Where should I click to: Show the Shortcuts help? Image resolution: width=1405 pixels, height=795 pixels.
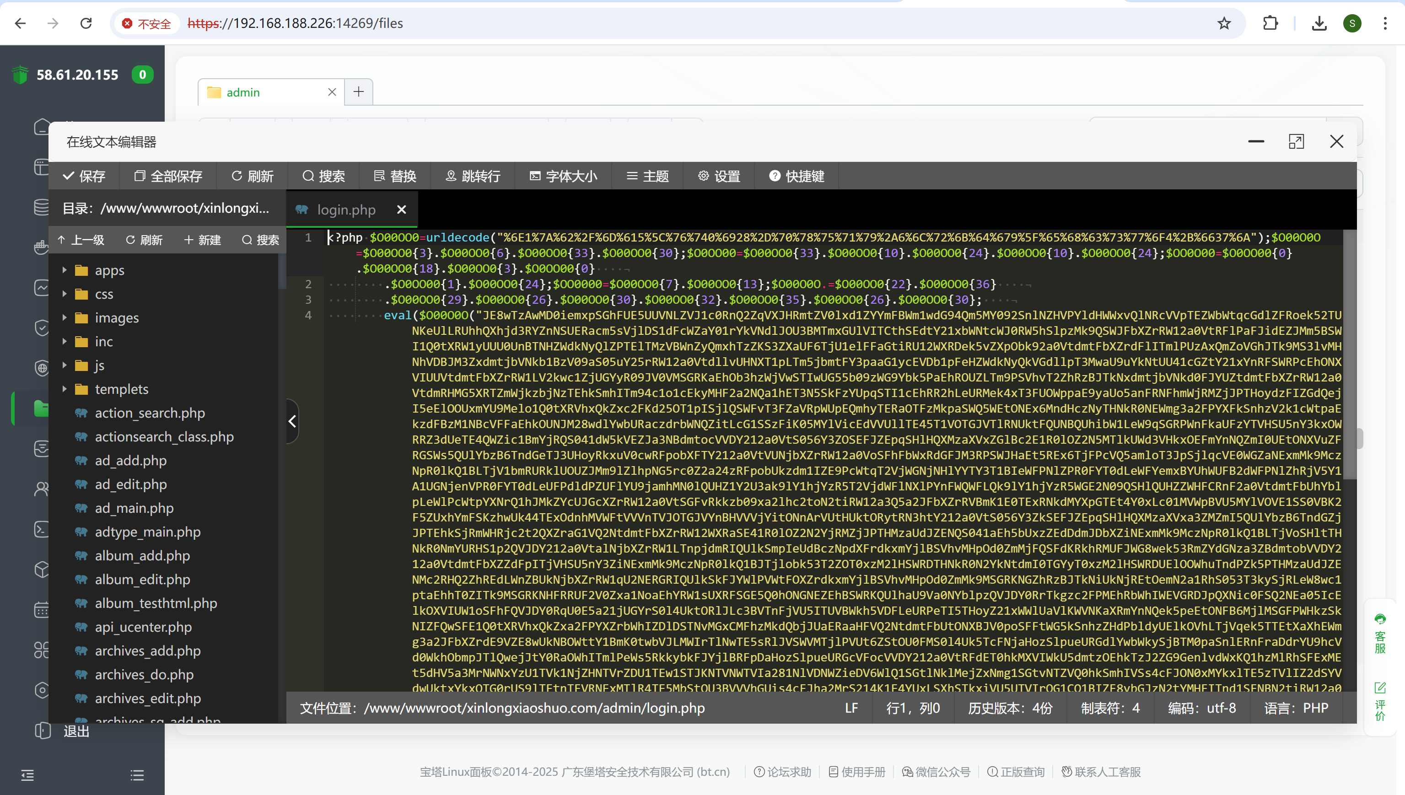[x=797, y=176]
